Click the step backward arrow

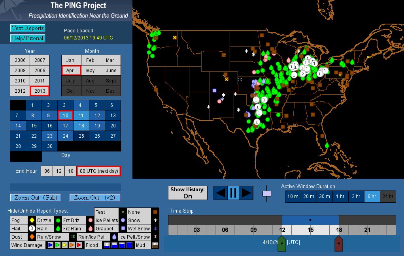221,193
